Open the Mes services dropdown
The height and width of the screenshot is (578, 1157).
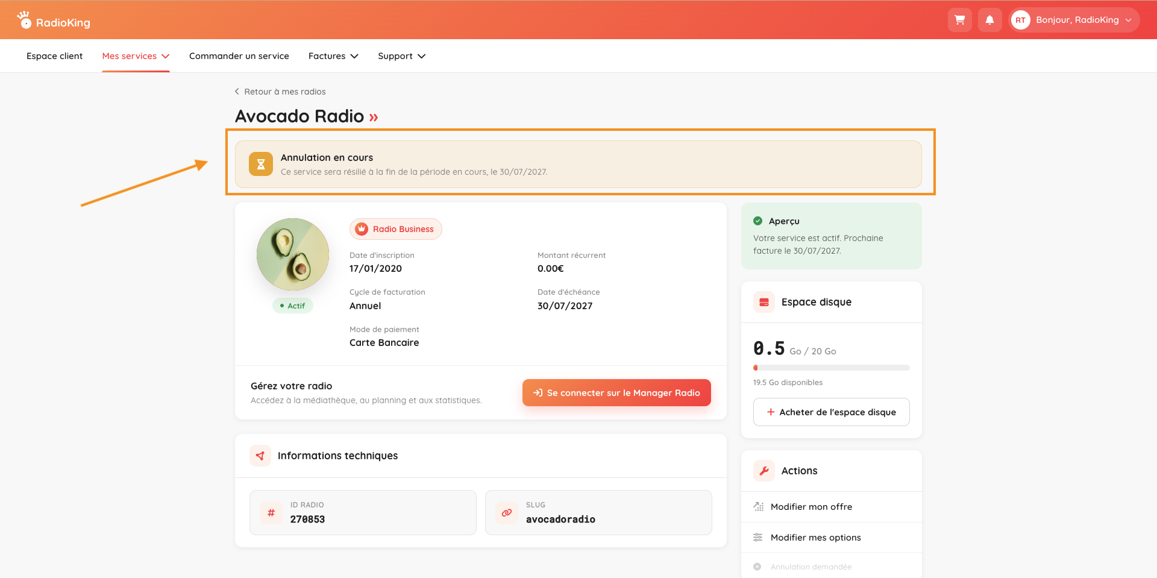pyautogui.click(x=136, y=56)
